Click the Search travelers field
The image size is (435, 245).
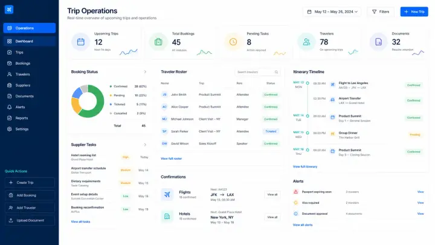point(257,72)
